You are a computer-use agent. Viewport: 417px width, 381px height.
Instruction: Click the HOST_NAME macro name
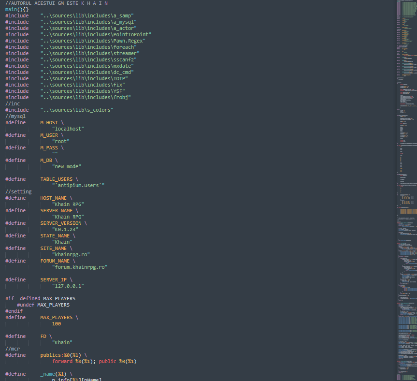(x=54, y=198)
